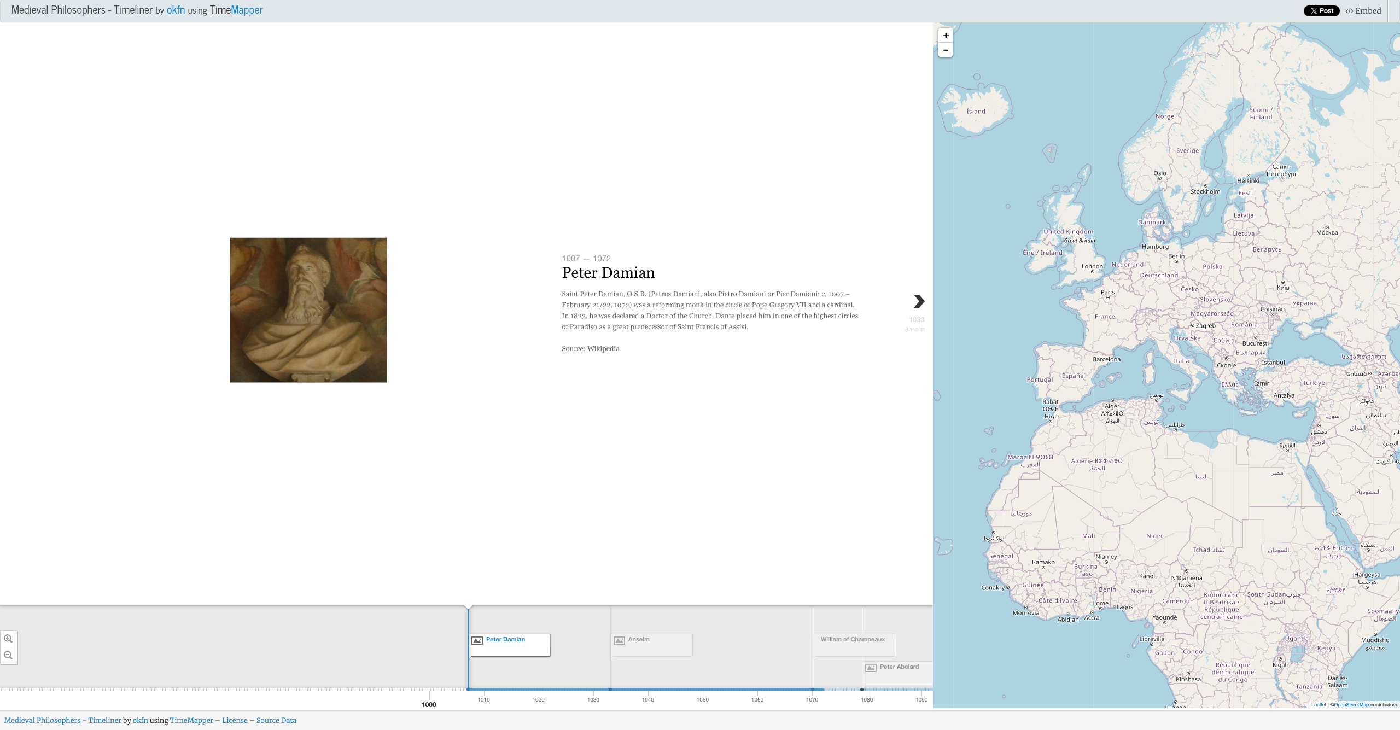Open License link in footer
The width and height of the screenshot is (1400, 730).
(x=235, y=720)
